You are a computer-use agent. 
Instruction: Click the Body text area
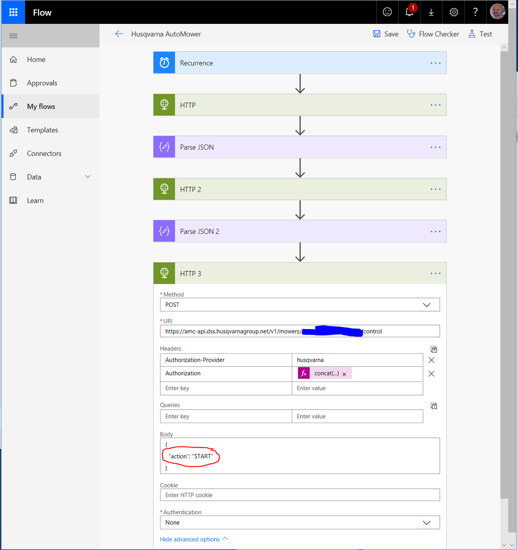(300, 456)
